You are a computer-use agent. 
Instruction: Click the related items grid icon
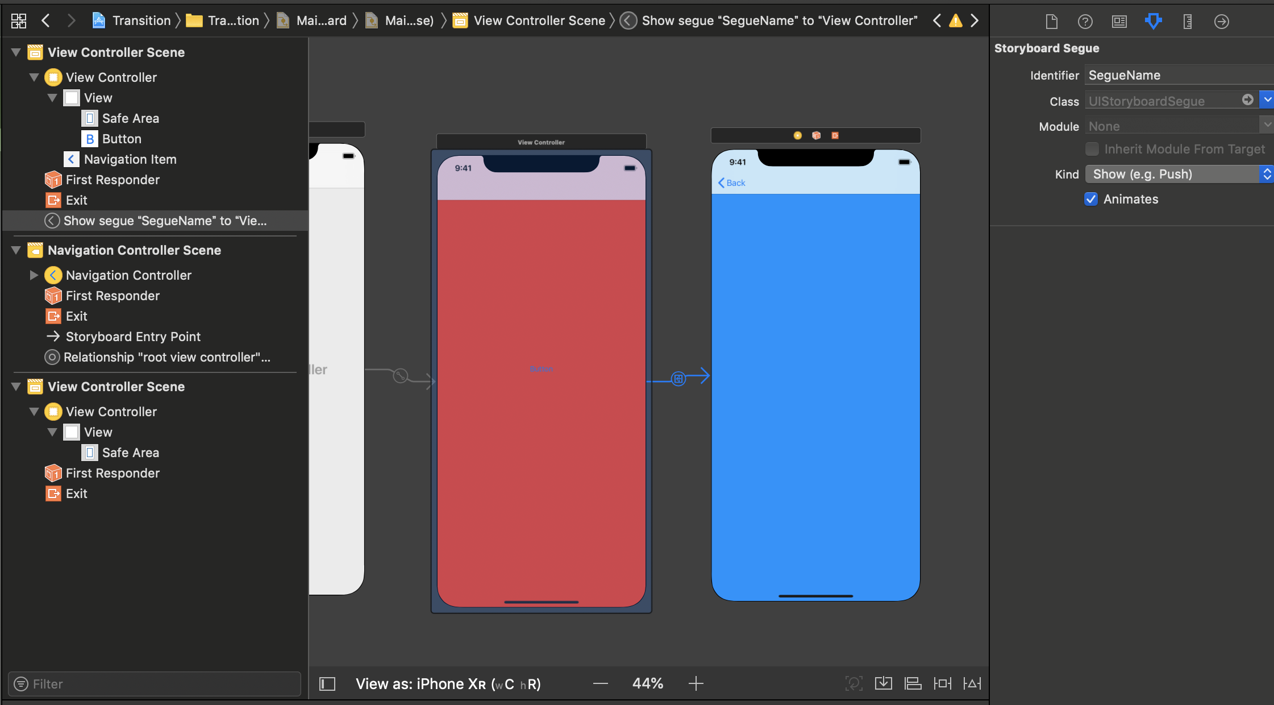coord(19,21)
